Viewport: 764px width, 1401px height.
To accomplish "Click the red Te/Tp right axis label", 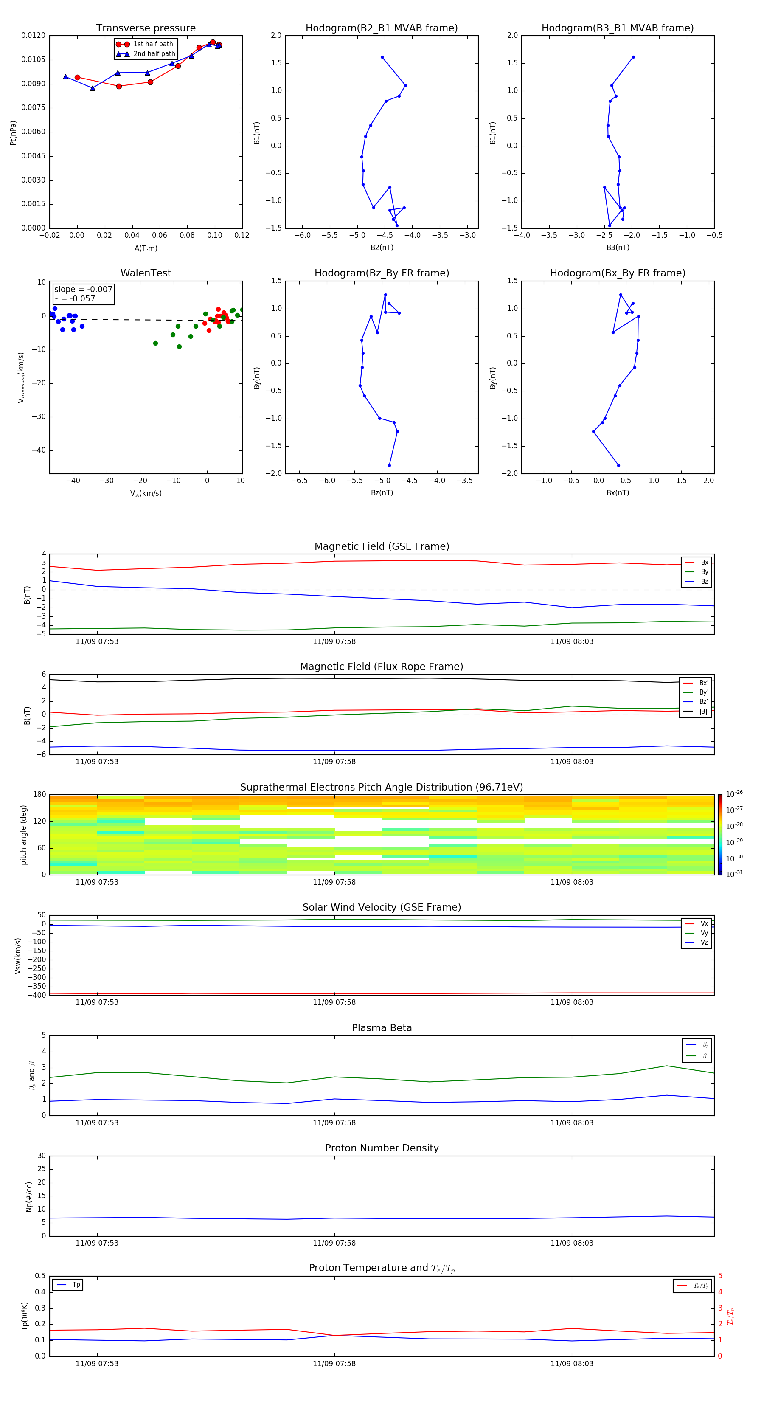I will [x=731, y=1316].
